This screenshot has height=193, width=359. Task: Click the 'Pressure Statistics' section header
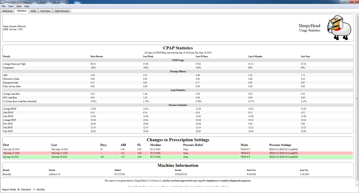[178, 105]
